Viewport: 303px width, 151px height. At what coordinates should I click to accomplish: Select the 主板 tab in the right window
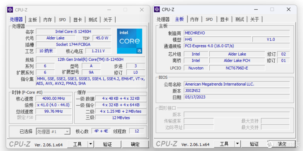pos(179,19)
